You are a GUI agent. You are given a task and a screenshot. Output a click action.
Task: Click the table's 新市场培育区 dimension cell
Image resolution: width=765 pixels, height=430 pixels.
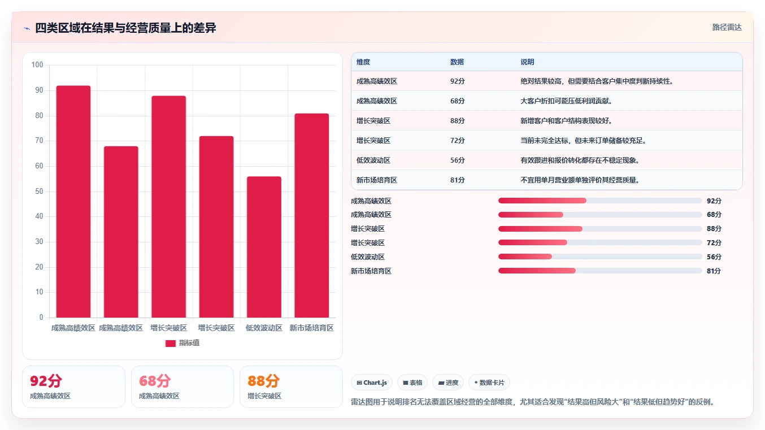click(x=377, y=180)
